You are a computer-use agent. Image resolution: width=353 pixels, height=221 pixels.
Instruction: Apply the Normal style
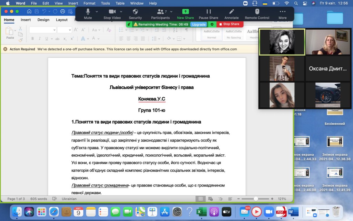pos(212,34)
